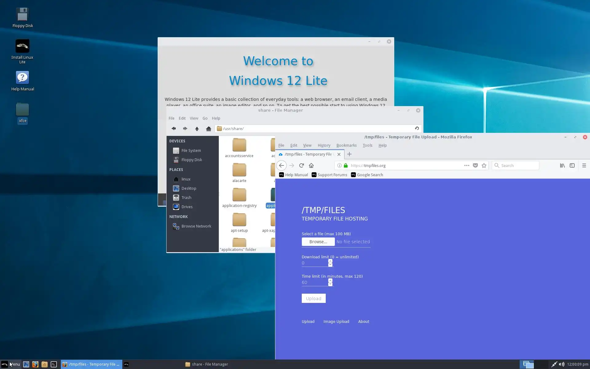Image resolution: width=590 pixels, height=369 pixels.
Task: Open page actions three-dot menu
Action: point(466,165)
